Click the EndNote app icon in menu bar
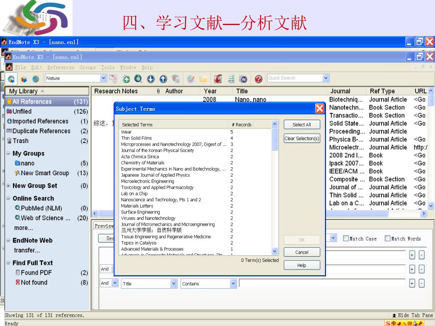Viewport: 435px width, 326px height. [9, 67]
